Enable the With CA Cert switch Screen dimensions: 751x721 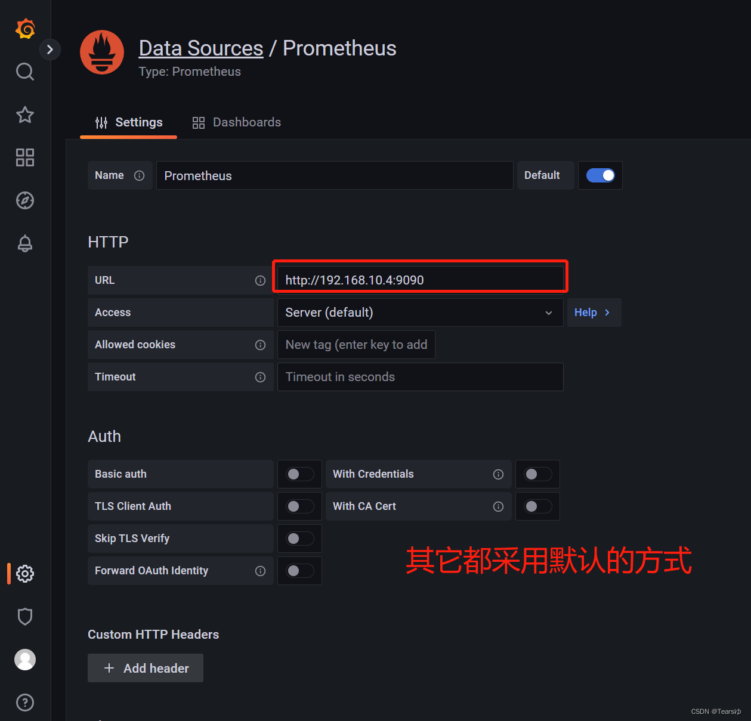[538, 506]
